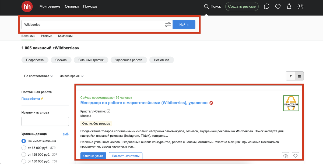Screen dimensions: 323x164
Task: Open 'Отклики' menu item
Action: (72, 6)
